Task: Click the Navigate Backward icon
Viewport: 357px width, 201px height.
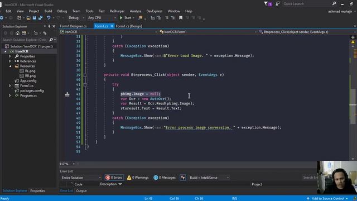Action: pos(1,18)
